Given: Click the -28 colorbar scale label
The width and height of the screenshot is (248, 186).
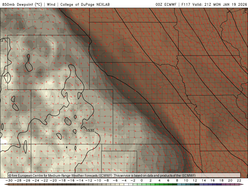Looking at the screenshot, I should (x=18, y=180).
